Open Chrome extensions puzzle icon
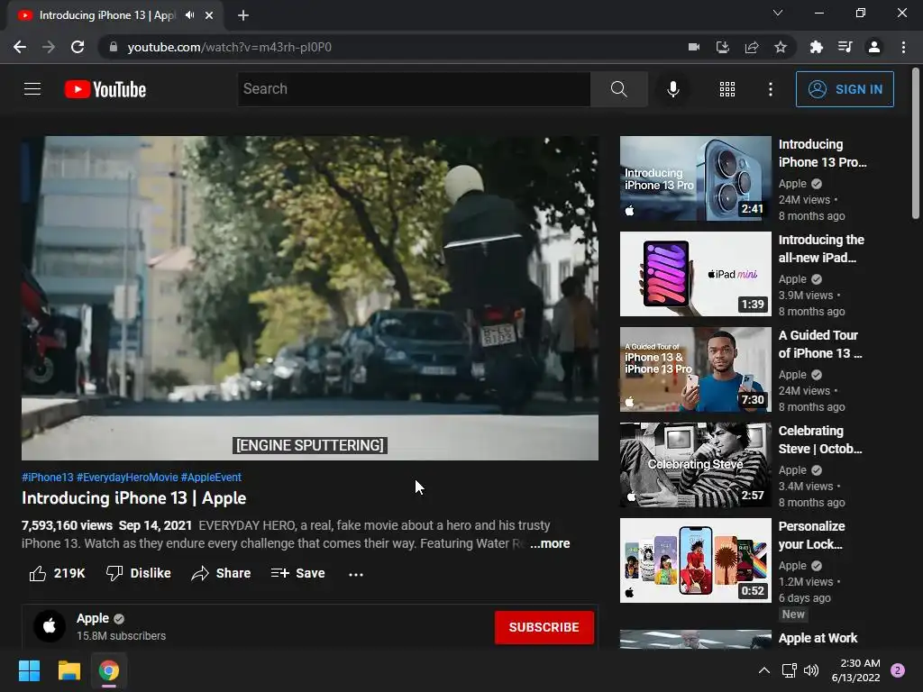 [x=816, y=47]
